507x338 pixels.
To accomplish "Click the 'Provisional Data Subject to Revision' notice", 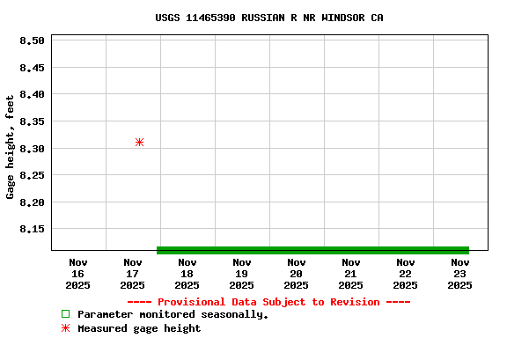I will pyautogui.click(x=268, y=302).
